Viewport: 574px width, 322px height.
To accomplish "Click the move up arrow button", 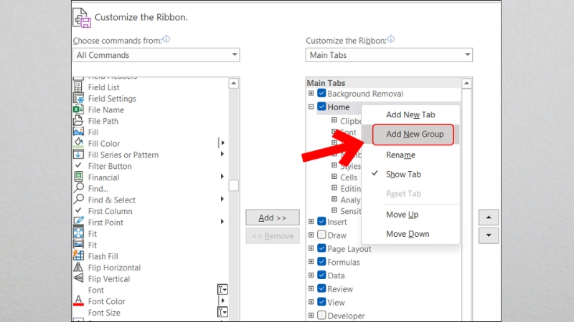I will (x=488, y=218).
